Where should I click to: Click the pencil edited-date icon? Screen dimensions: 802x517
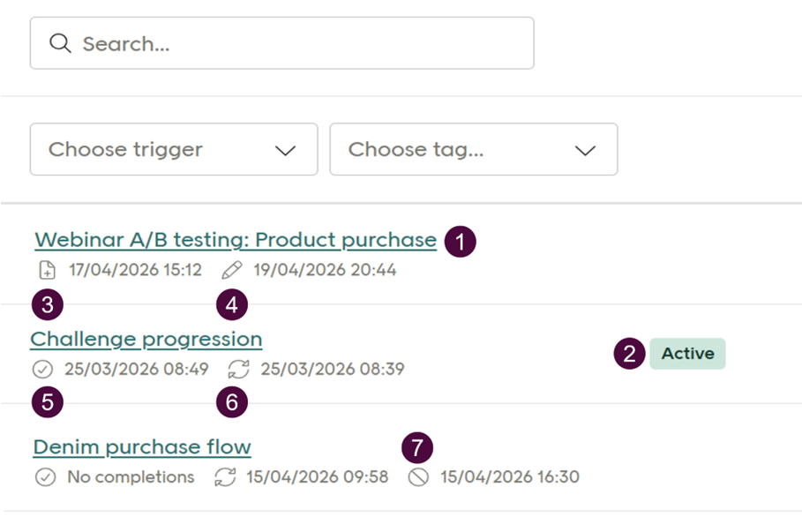coord(232,270)
